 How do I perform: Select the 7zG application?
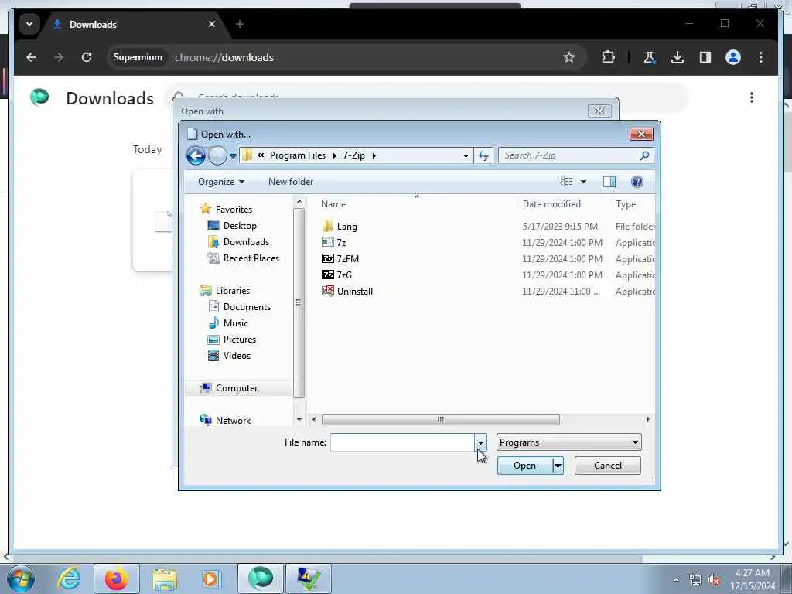point(344,275)
